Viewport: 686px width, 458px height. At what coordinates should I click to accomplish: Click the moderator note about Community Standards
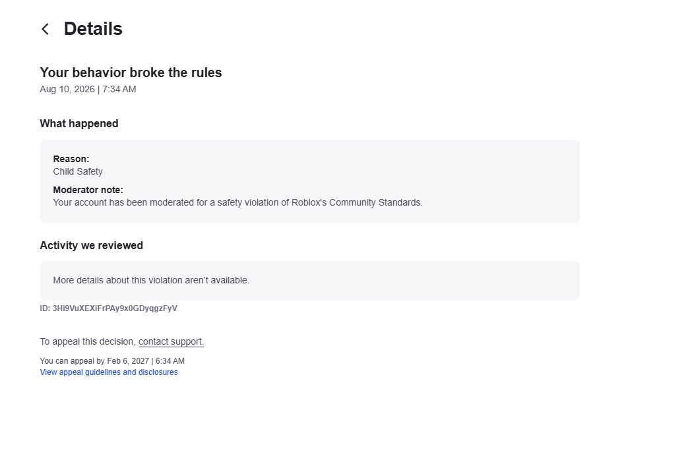tap(237, 203)
